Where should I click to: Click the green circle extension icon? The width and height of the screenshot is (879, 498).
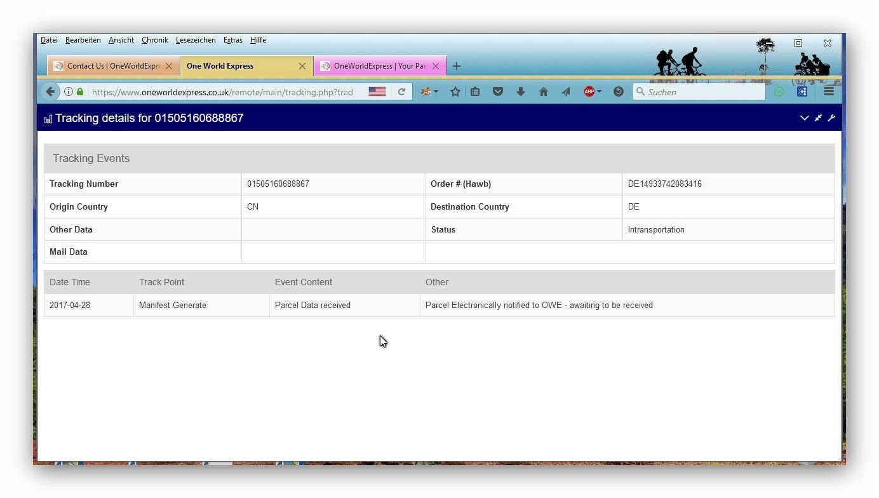(779, 91)
